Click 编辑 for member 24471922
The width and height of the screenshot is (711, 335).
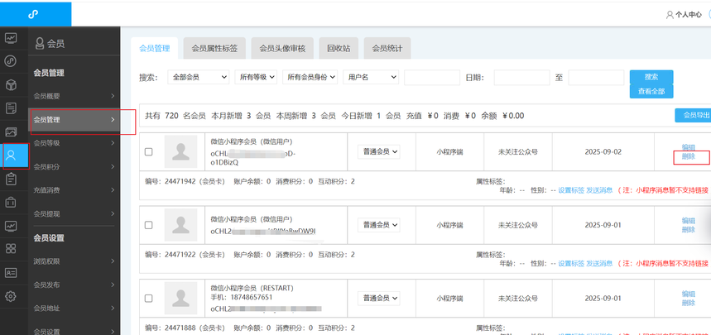689,220
